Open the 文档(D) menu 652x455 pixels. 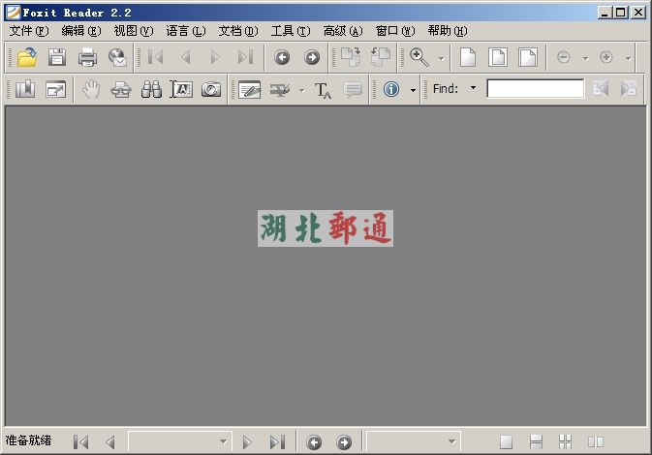tap(238, 31)
